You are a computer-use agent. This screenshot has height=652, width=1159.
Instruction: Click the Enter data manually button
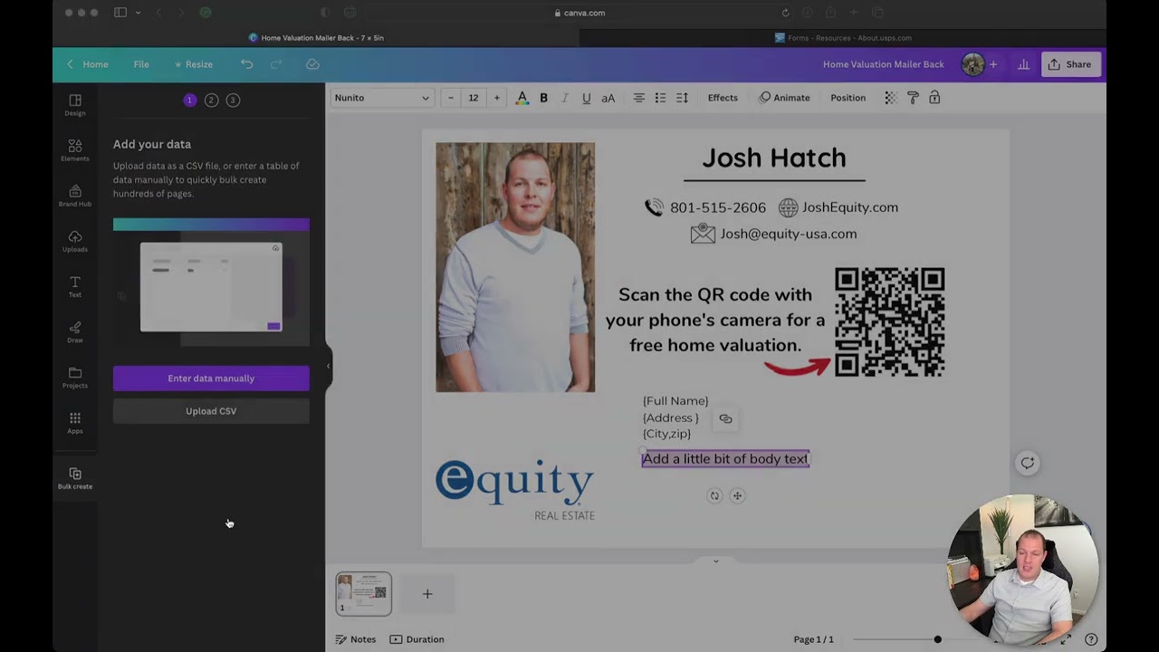click(x=211, y=379)
